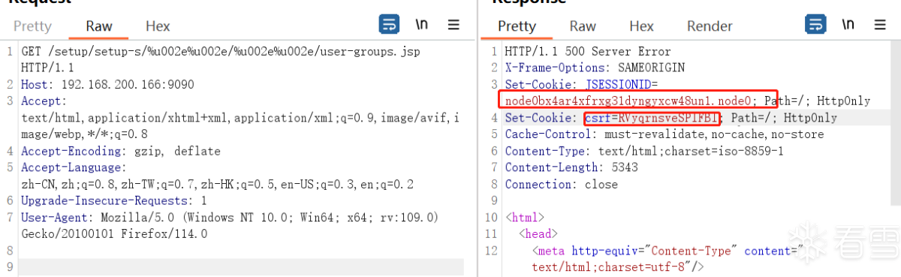
Task: Click the Connection: close line
Action: tap(561, 184)
